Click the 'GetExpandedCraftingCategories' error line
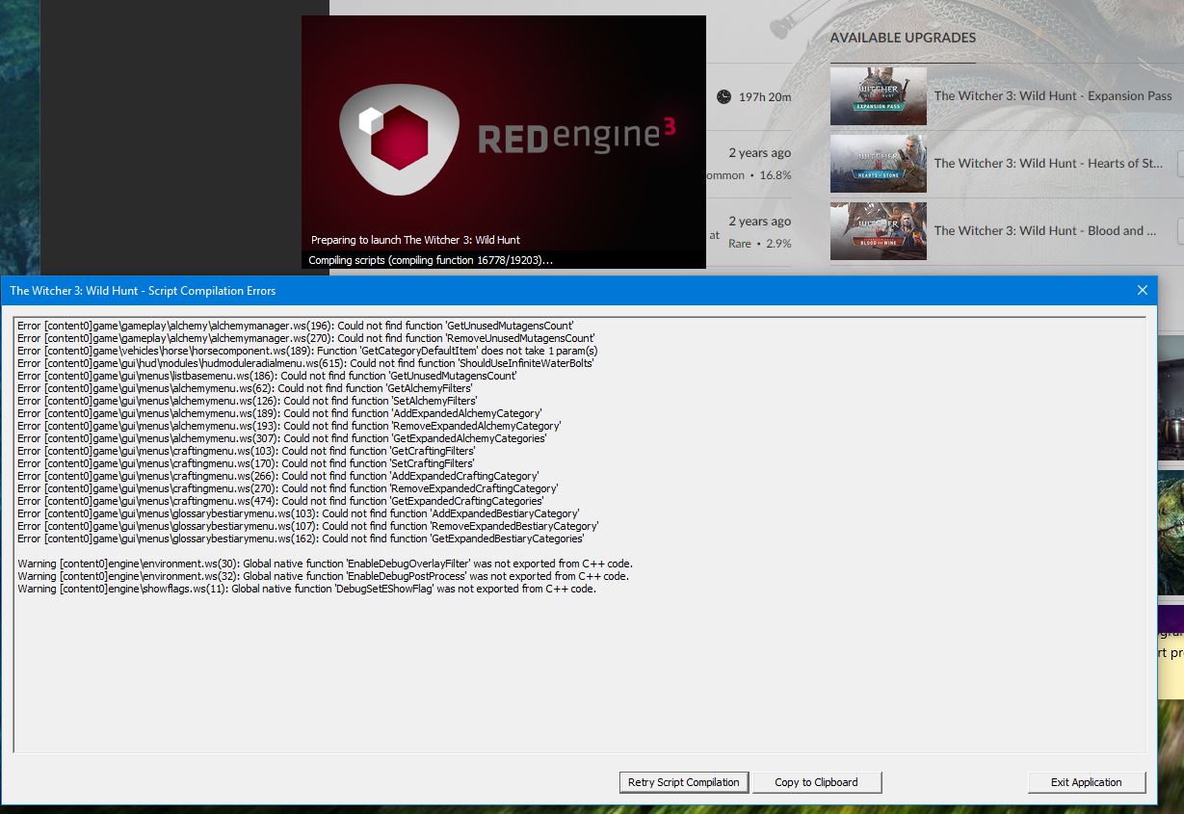 [x=281, y=501]
